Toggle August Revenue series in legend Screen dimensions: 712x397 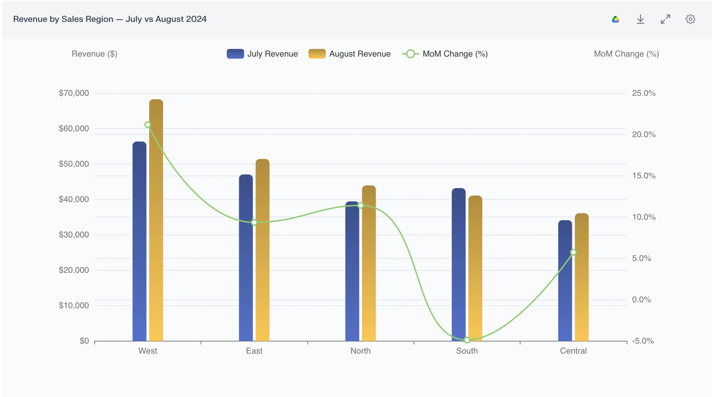pos(350,54)
